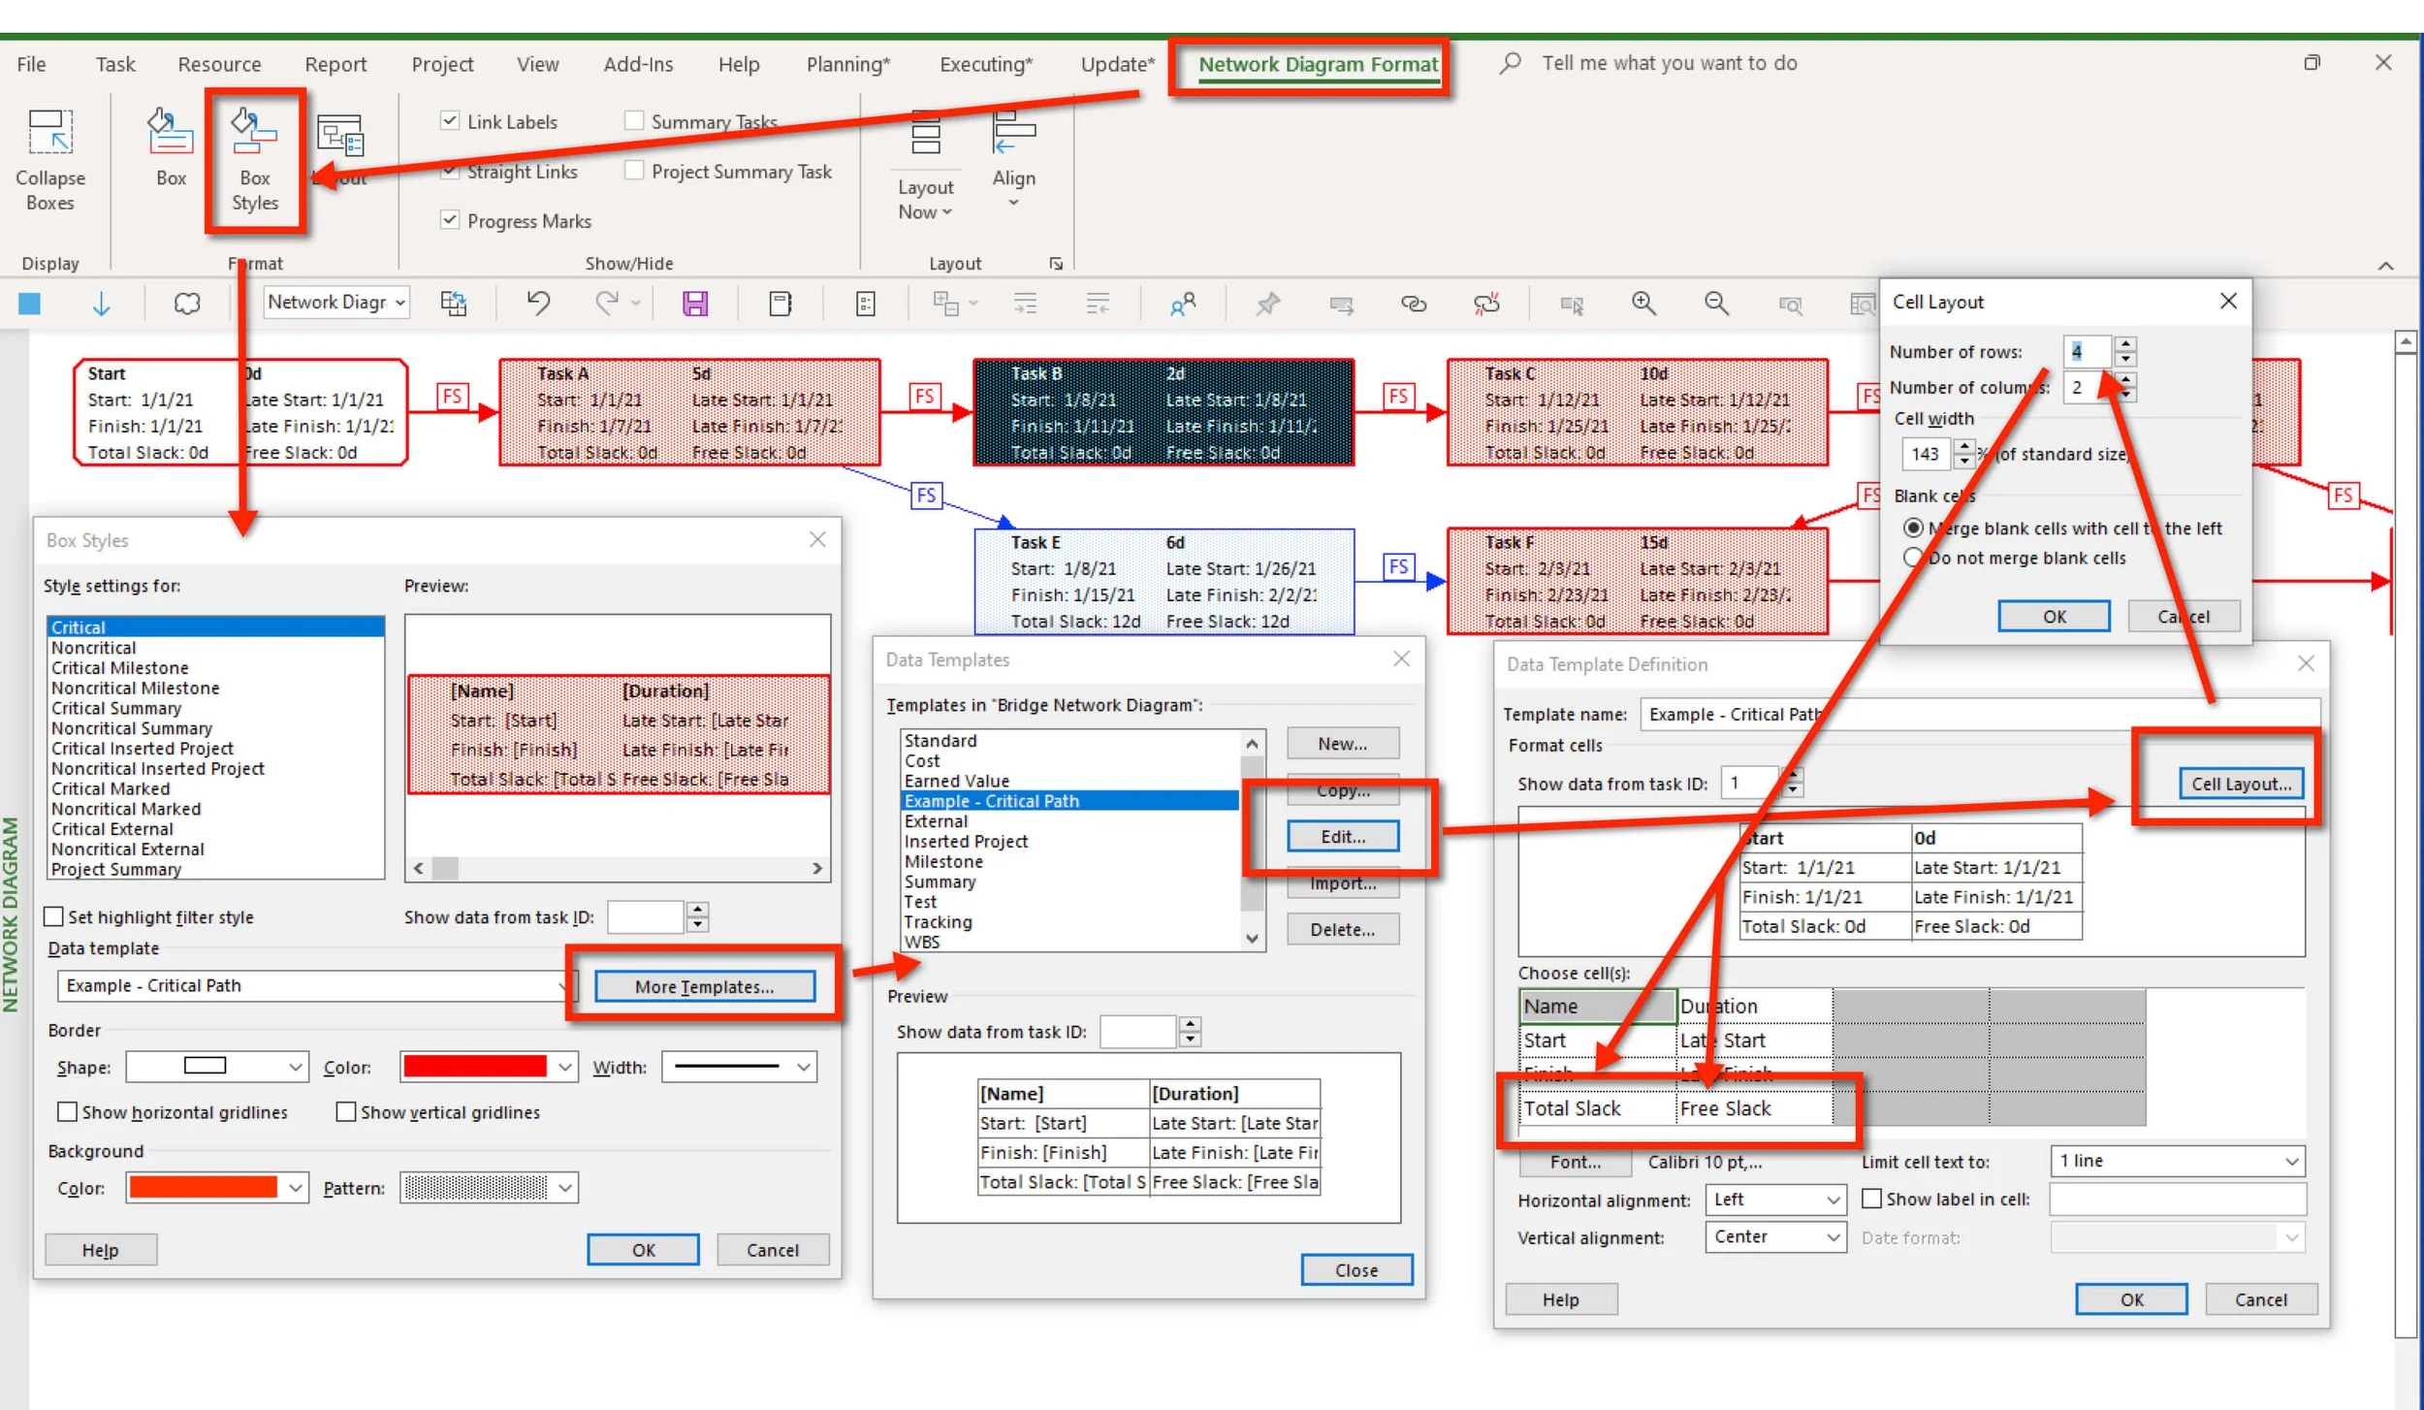Viewport: 2424px width, 1410px height.
Task: Select Noncritical Milestone in style list
Action: (x=135, y=688)
